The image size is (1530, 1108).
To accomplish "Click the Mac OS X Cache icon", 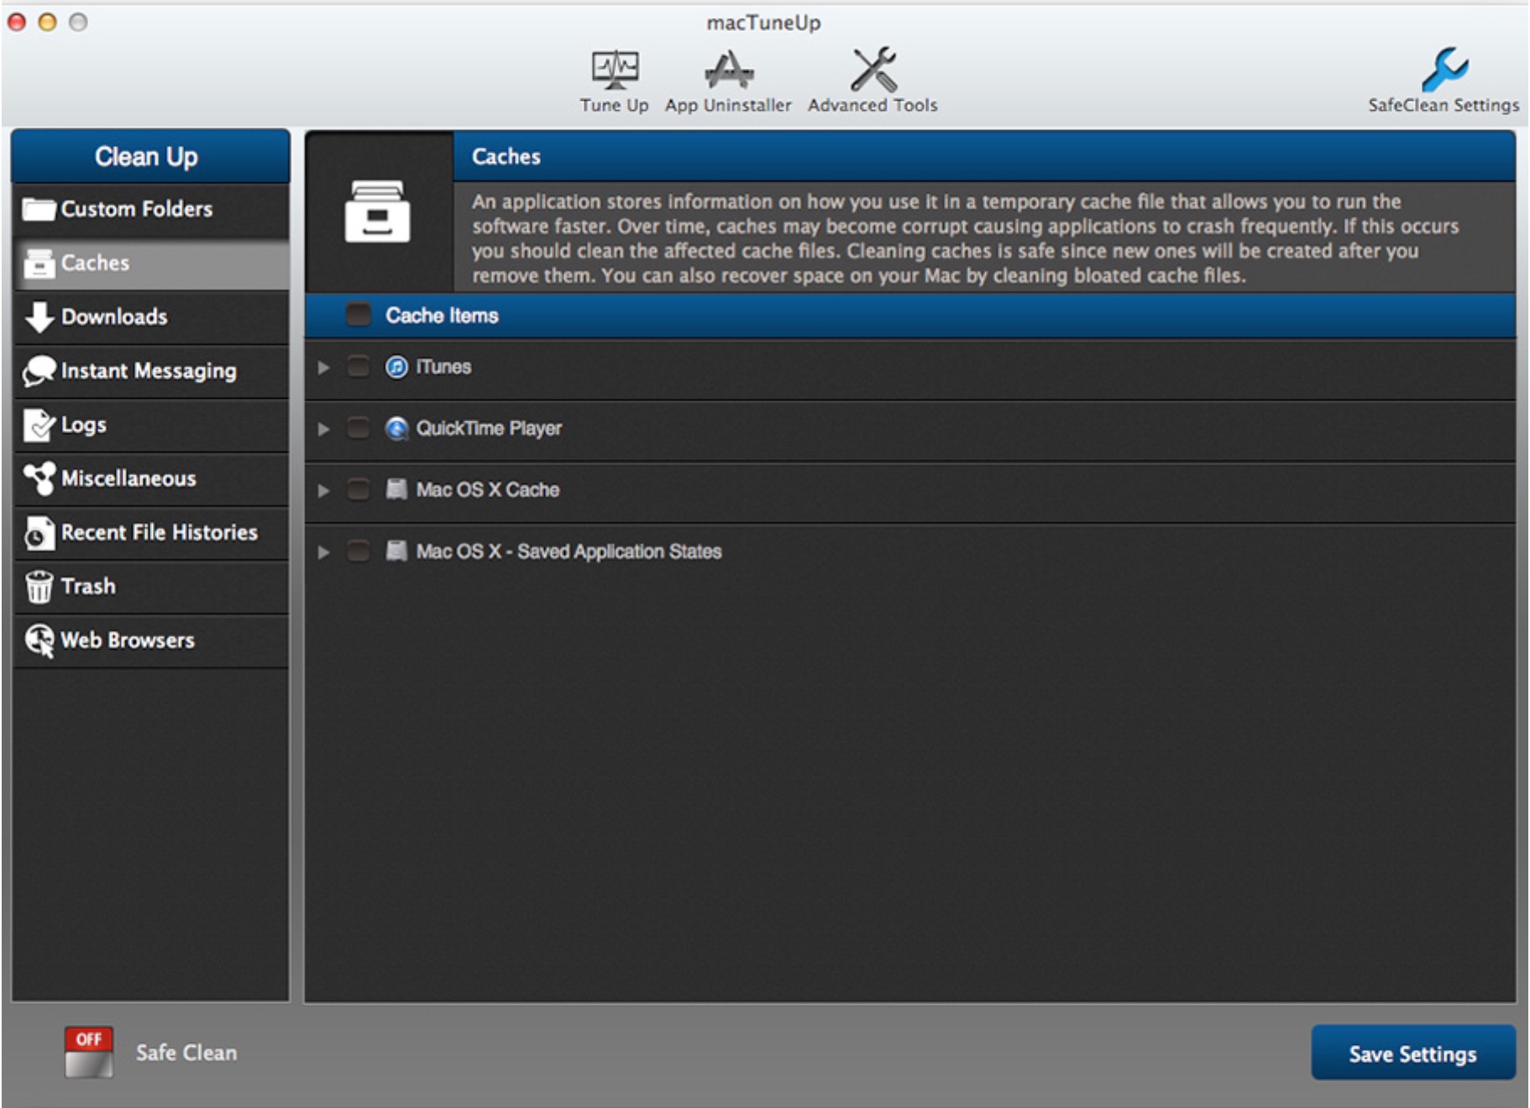I will (396, 489).
